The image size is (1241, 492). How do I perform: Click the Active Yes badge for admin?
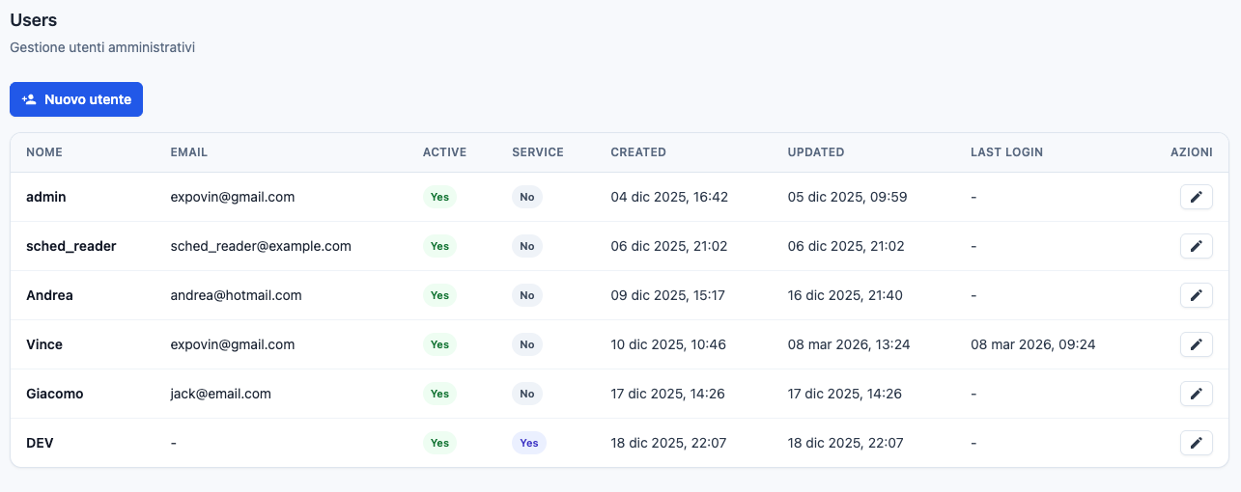point(439,197)
